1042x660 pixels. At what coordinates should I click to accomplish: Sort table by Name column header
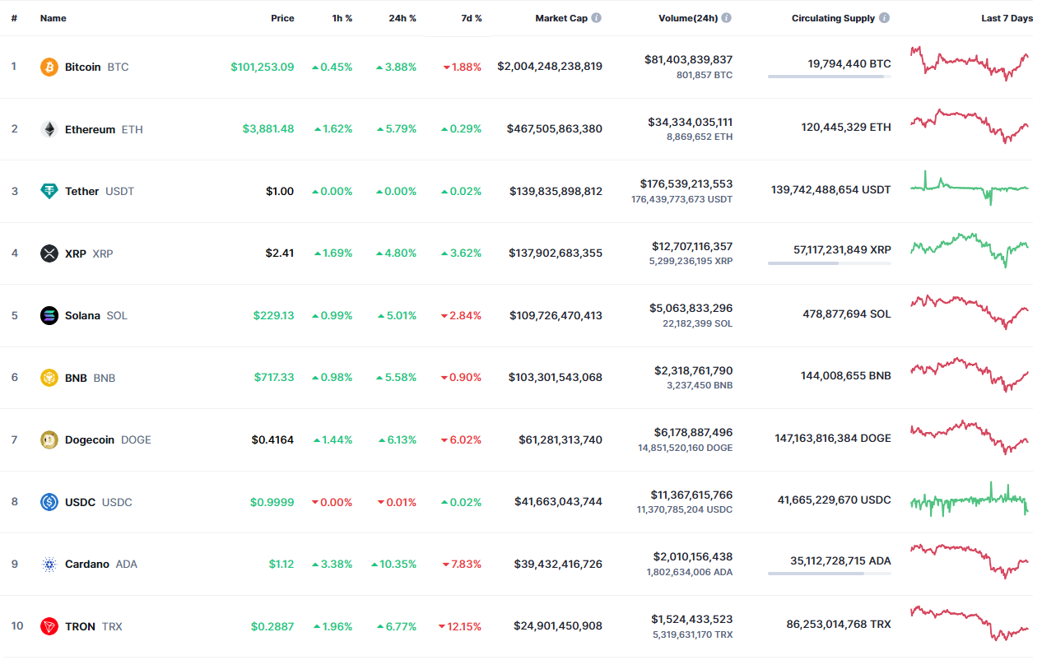pyautogui.click(x=53, y=18)
